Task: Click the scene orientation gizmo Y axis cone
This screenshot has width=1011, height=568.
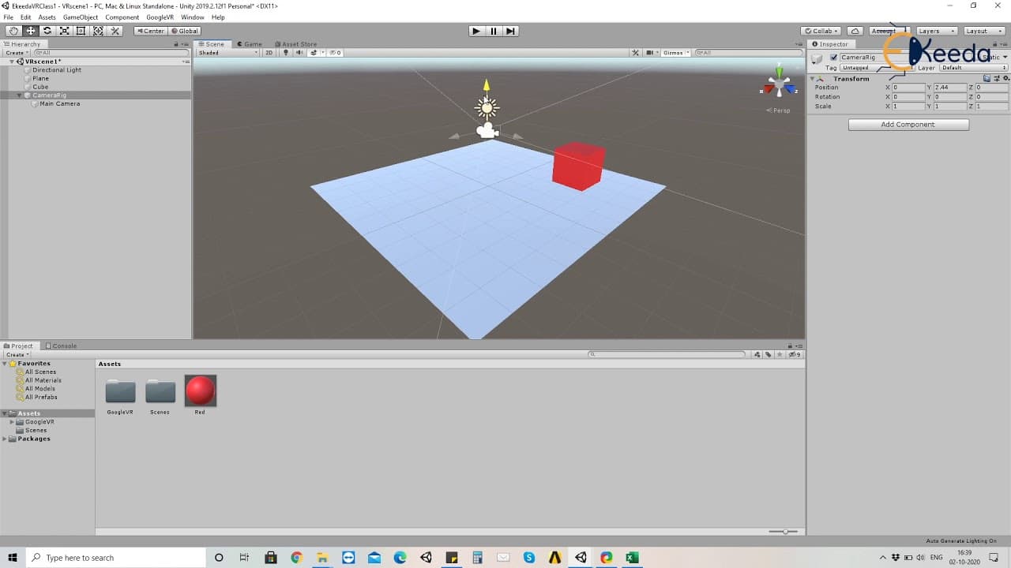Action: tap(780, 73)
